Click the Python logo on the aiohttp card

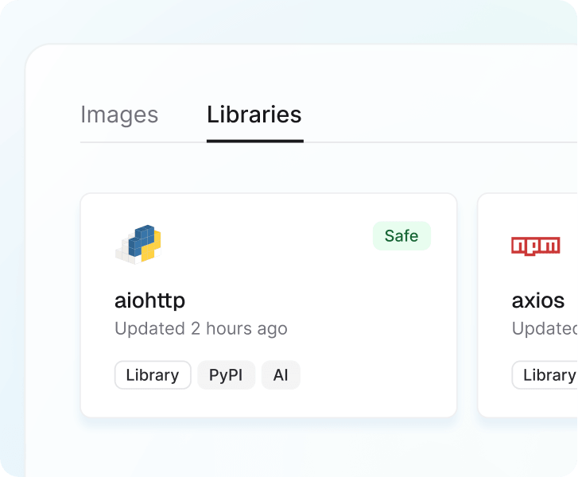pyautogui.click(x=138, y=244)
